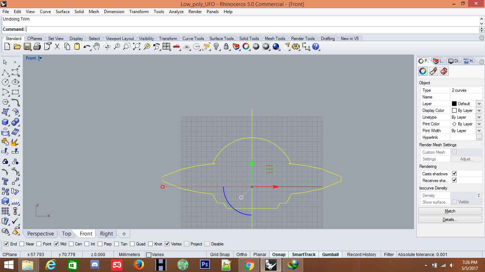Enable the Perp osnap checkbox
Viewport: 485px width, 272px height.
100,244
